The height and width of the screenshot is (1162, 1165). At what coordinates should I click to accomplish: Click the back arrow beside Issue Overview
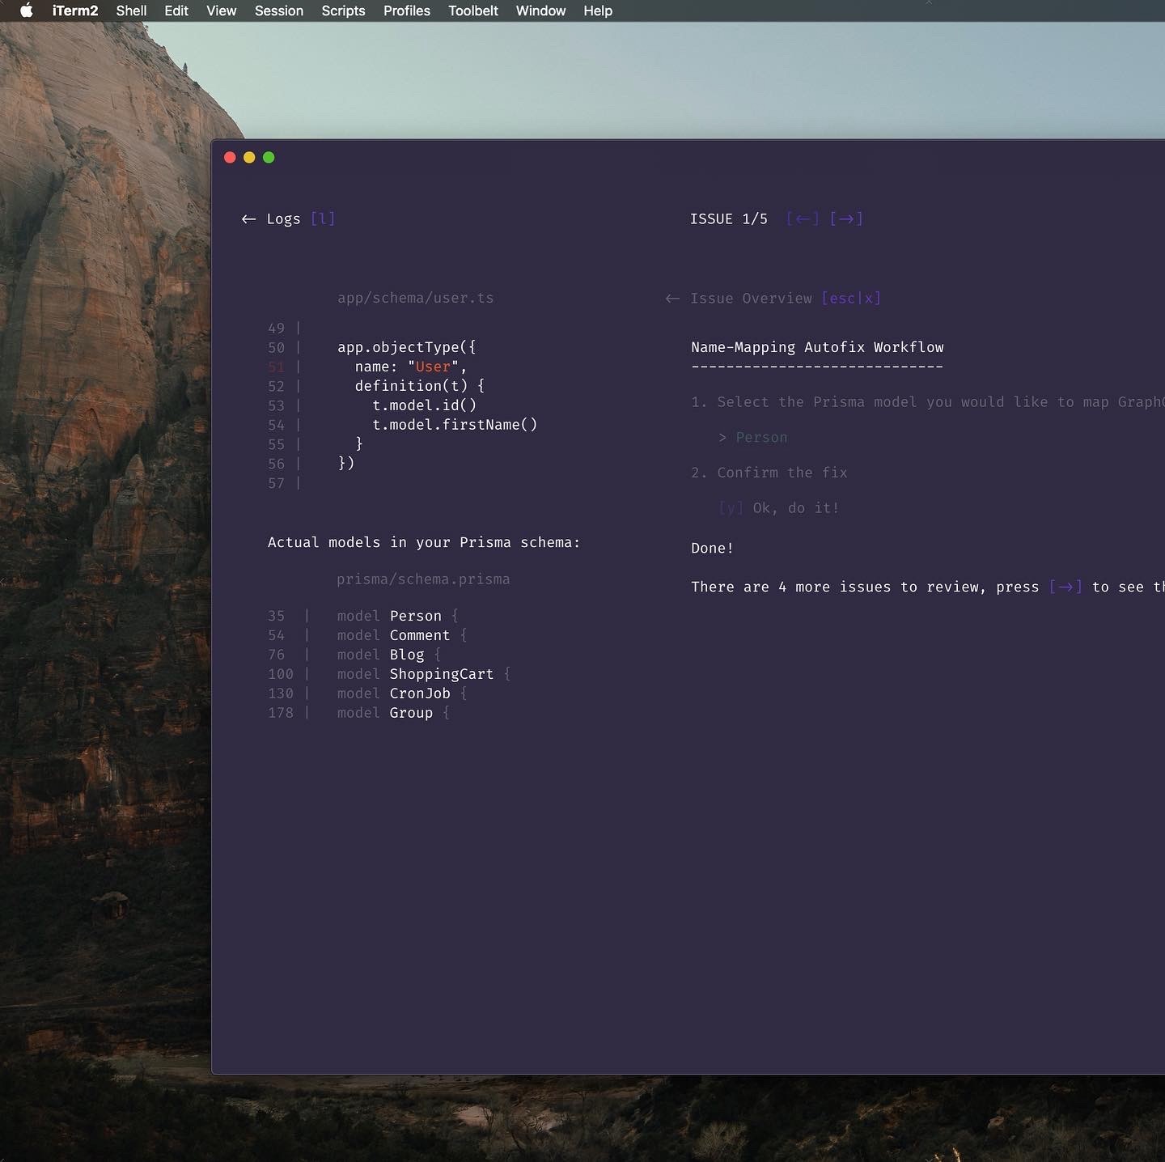(672, 299)
